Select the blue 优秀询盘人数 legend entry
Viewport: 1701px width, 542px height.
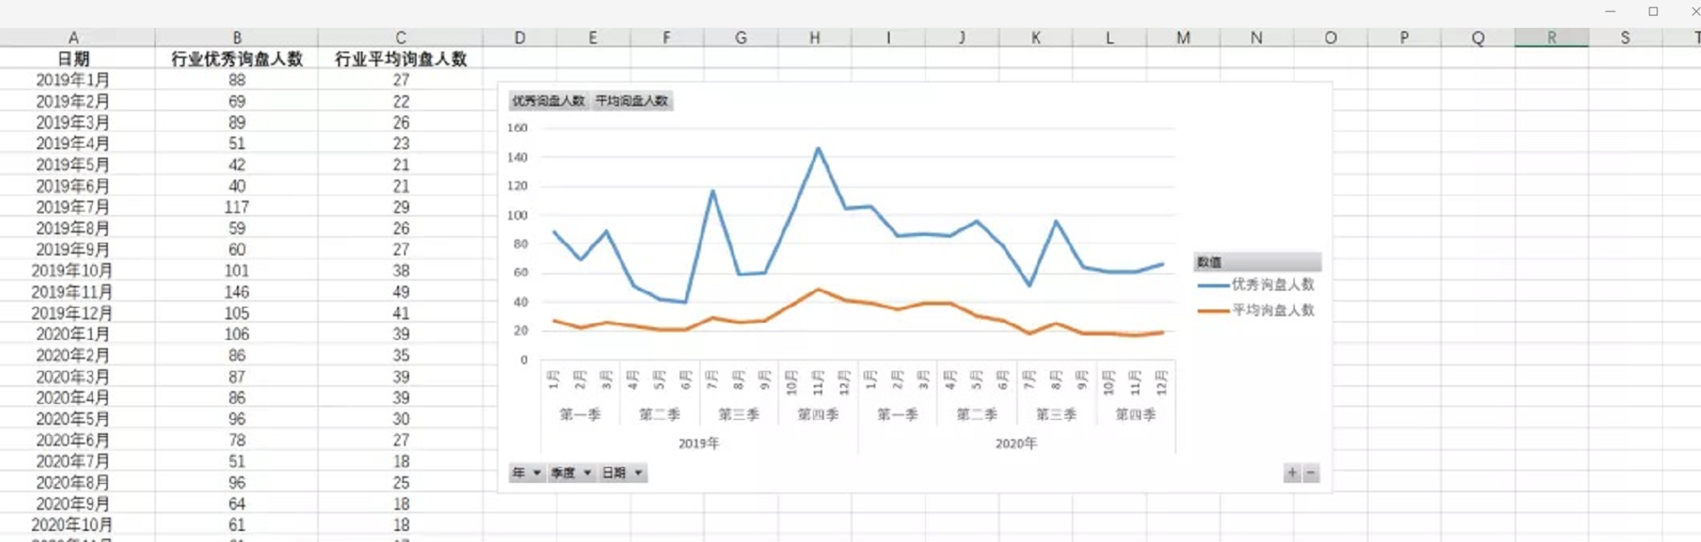pos(1257,285)
